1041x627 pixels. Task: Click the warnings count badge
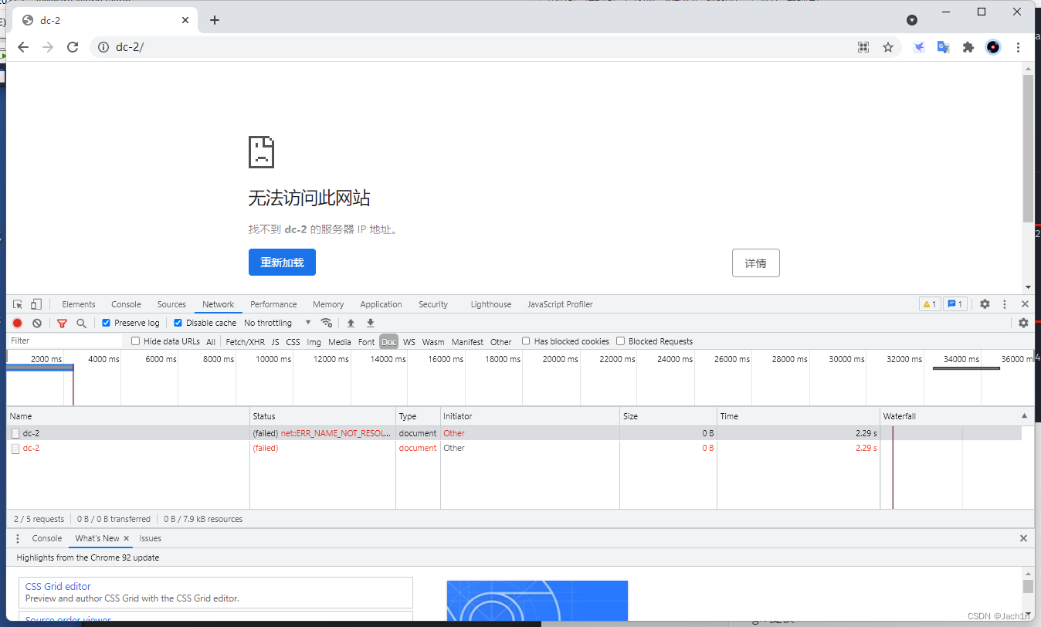930,304
